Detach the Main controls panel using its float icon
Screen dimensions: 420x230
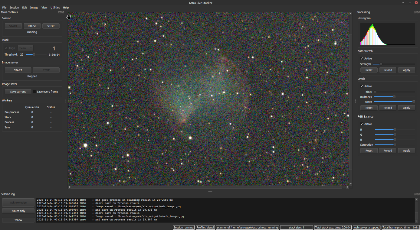[59, 12]
